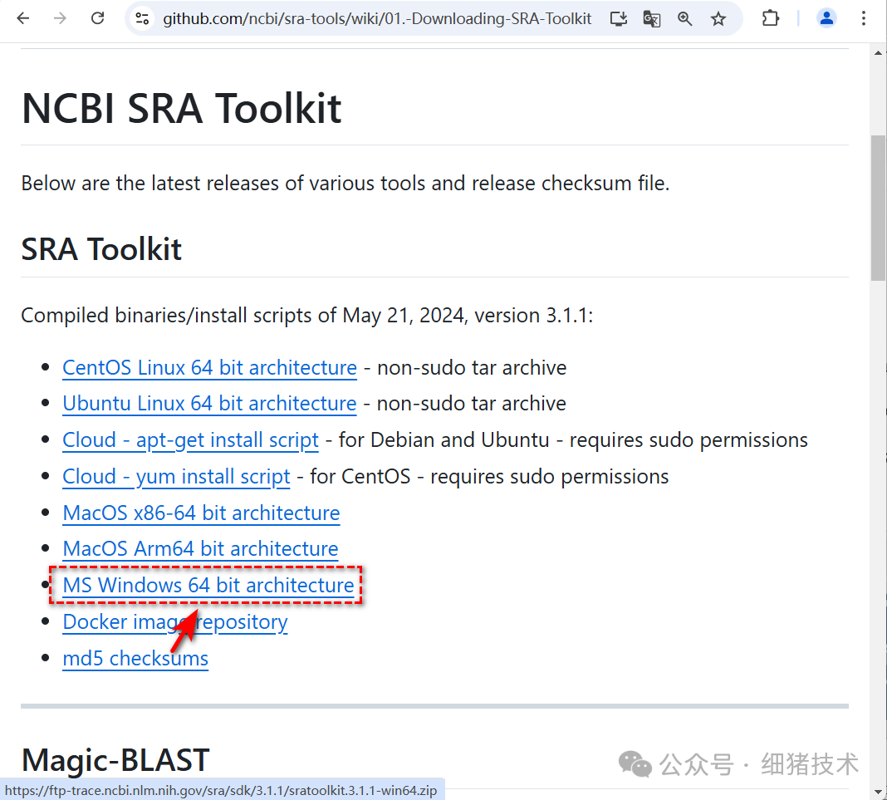Open the CentOS Linux 64 bit architecture link
This screenshot has height=800, width=887.
(209, 367)
